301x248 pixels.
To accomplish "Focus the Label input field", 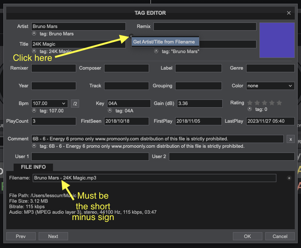I will click(198, 68).
